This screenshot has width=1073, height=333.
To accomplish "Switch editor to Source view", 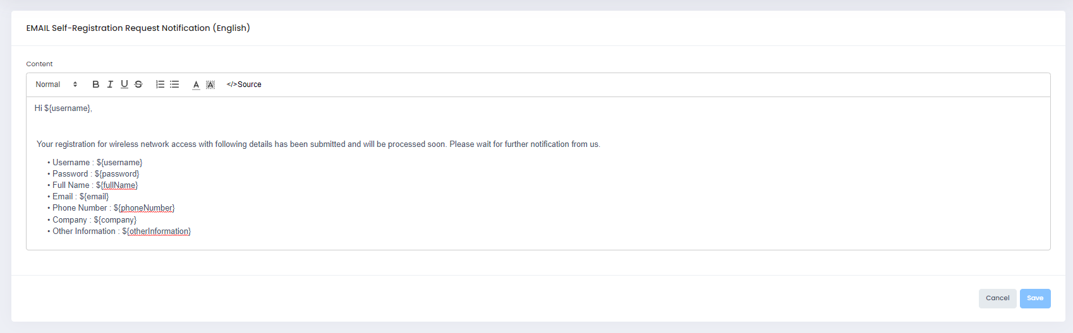I will [244, 85].
